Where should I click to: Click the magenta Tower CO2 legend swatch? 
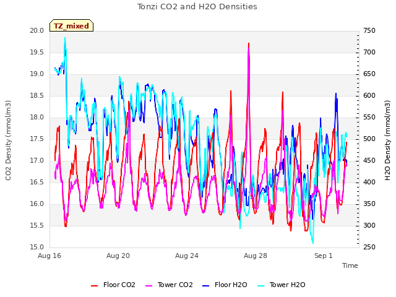pos(149,286)
